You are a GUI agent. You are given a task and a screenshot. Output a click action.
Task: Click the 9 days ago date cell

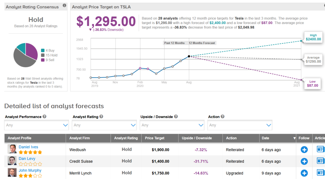pyautogui.click(x=271, y=173)
